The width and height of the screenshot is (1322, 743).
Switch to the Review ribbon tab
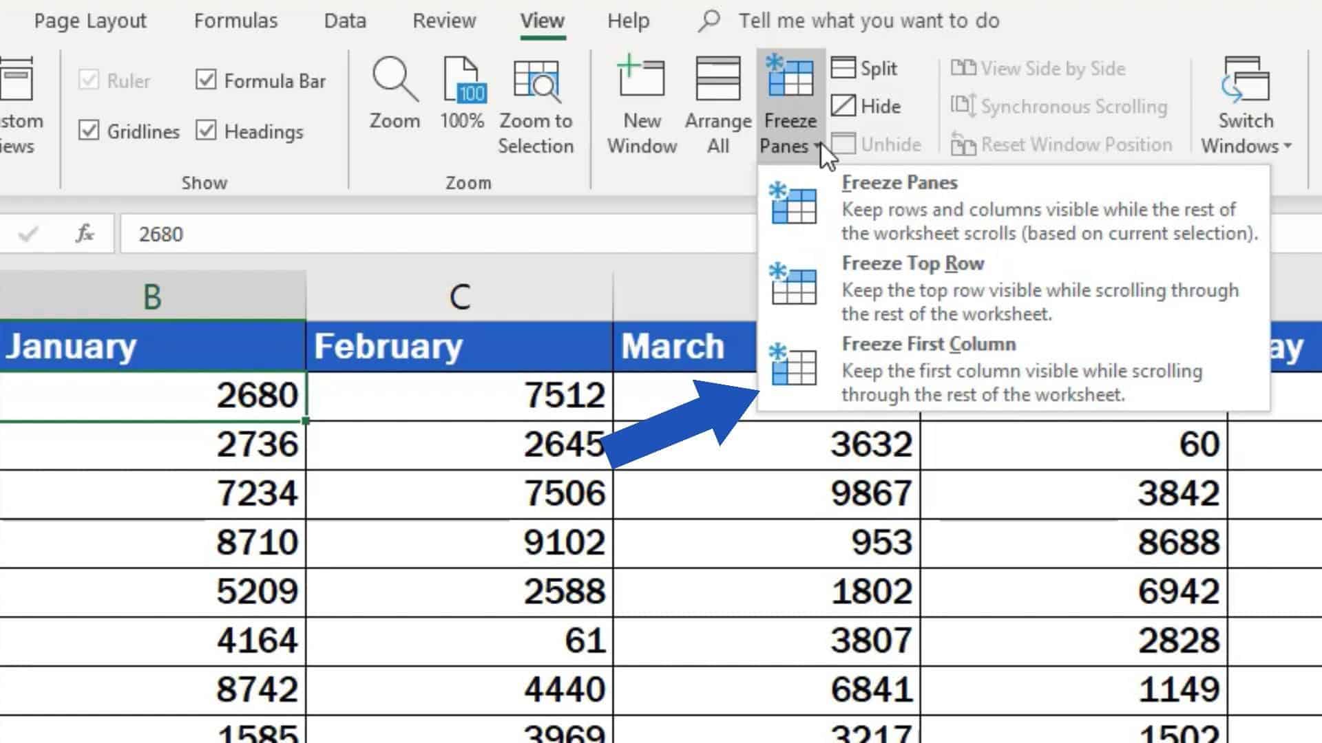(x=444, y=21)
